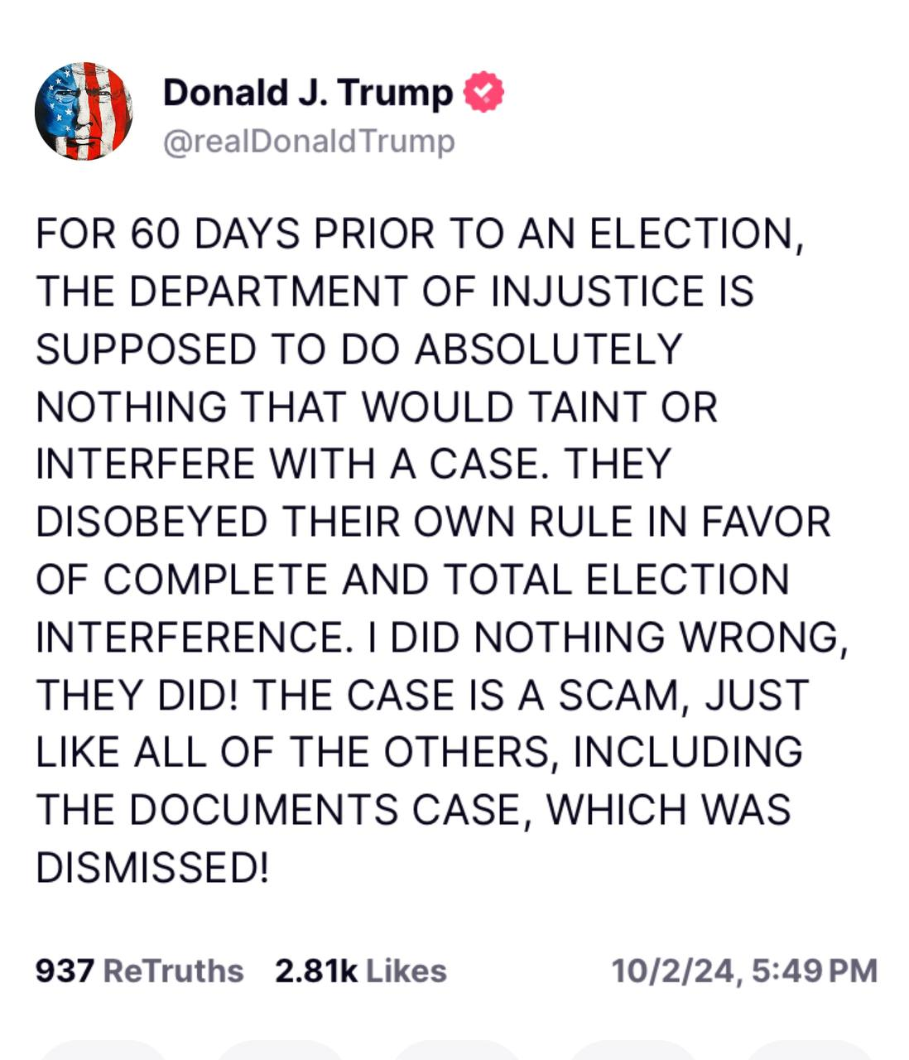909x1060 pixels.
Task: Tap the middle action button below the stats
Action: pos(456,1050)
